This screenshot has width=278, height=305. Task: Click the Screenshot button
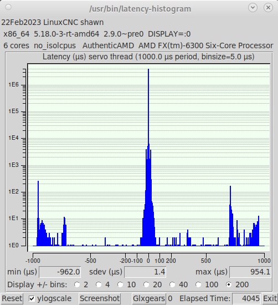[100, 298]
